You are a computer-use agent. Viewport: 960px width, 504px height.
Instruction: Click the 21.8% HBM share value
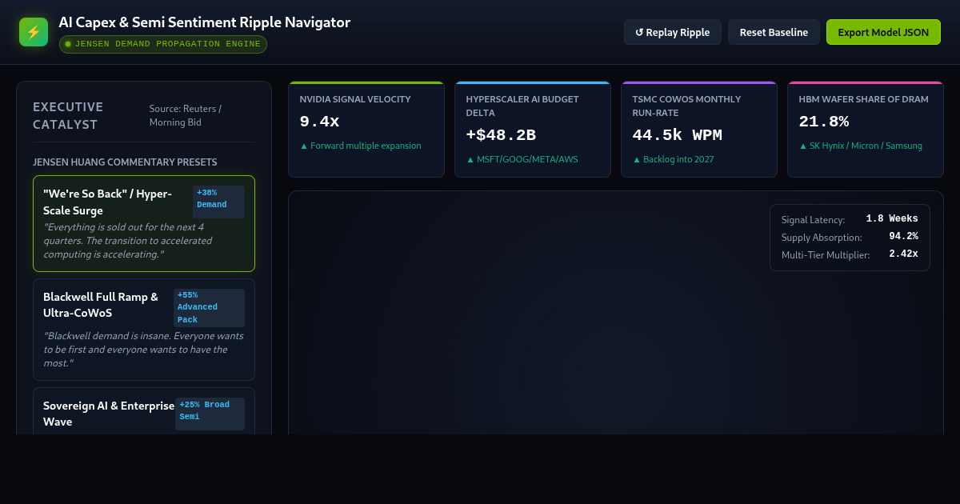[823, 122]
